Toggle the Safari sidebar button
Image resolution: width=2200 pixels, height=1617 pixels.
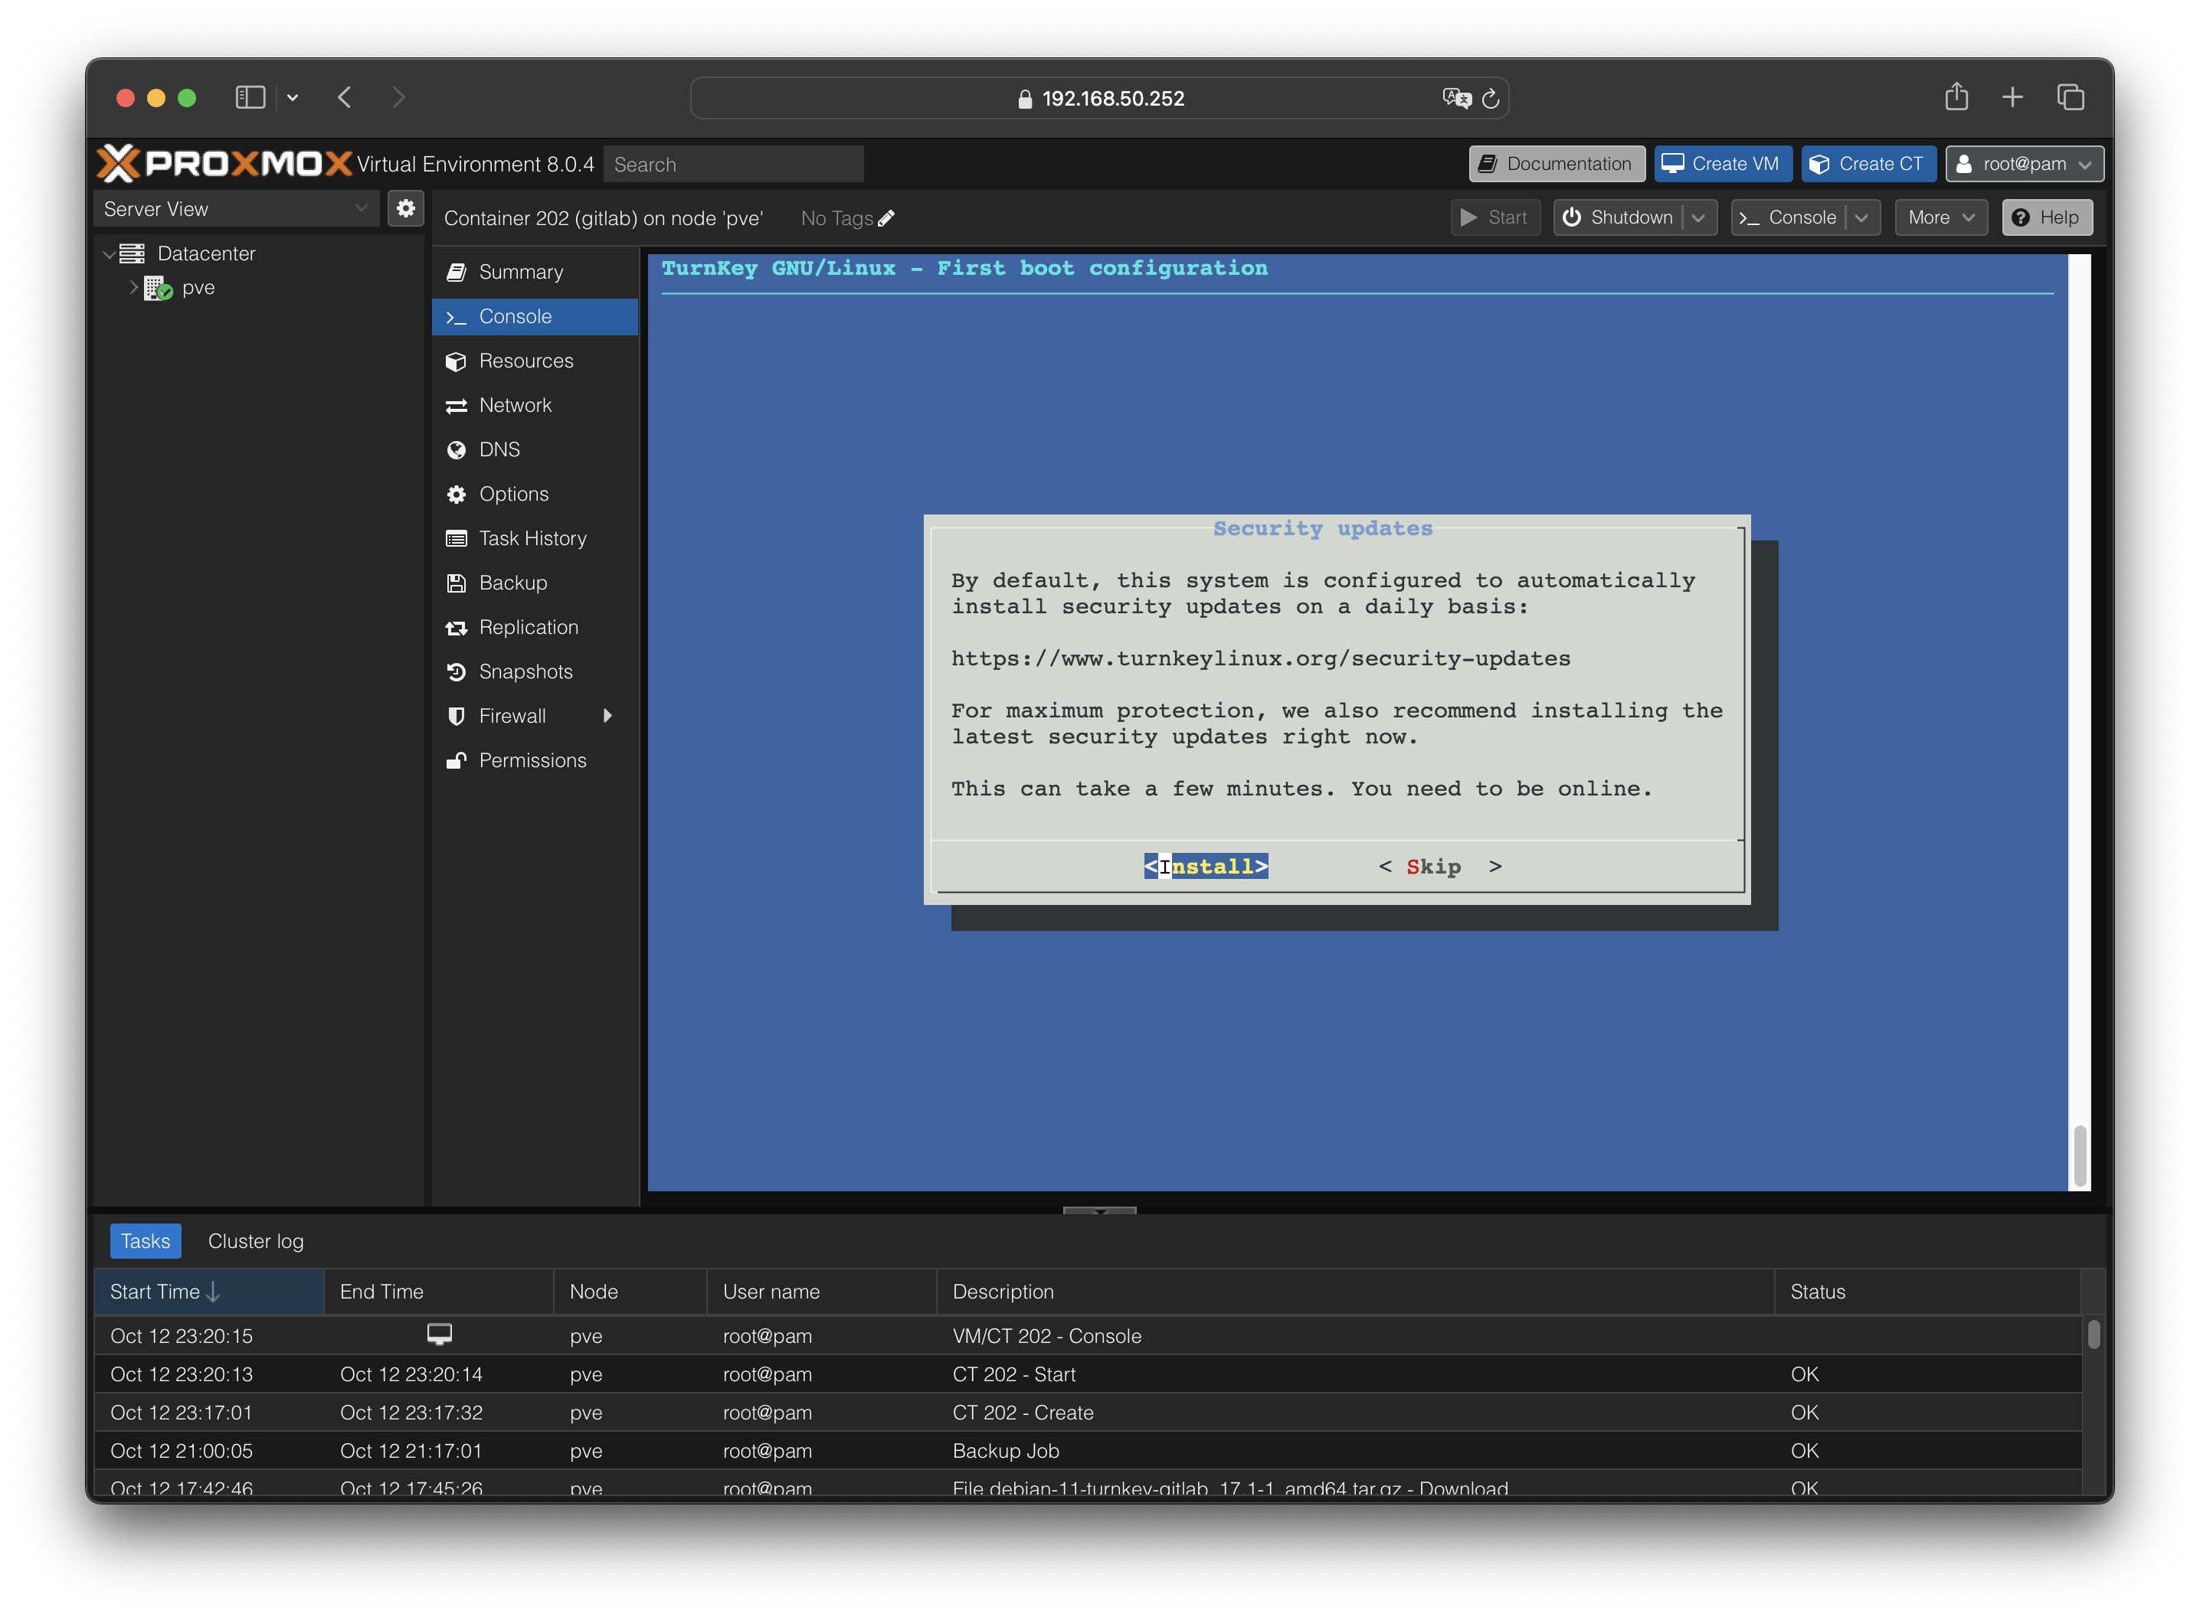point(250,97)
